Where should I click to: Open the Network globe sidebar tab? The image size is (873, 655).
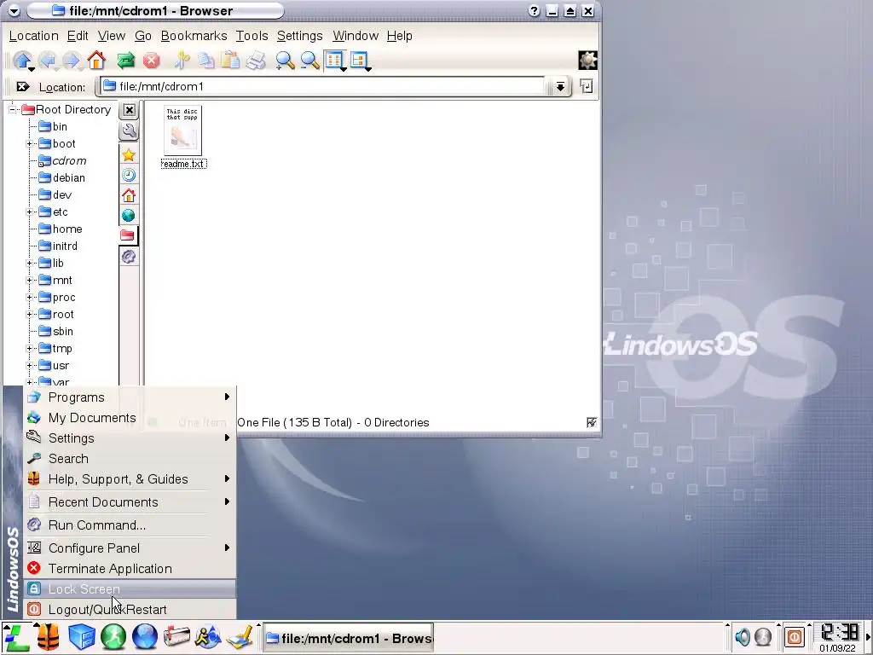point(129,216)
